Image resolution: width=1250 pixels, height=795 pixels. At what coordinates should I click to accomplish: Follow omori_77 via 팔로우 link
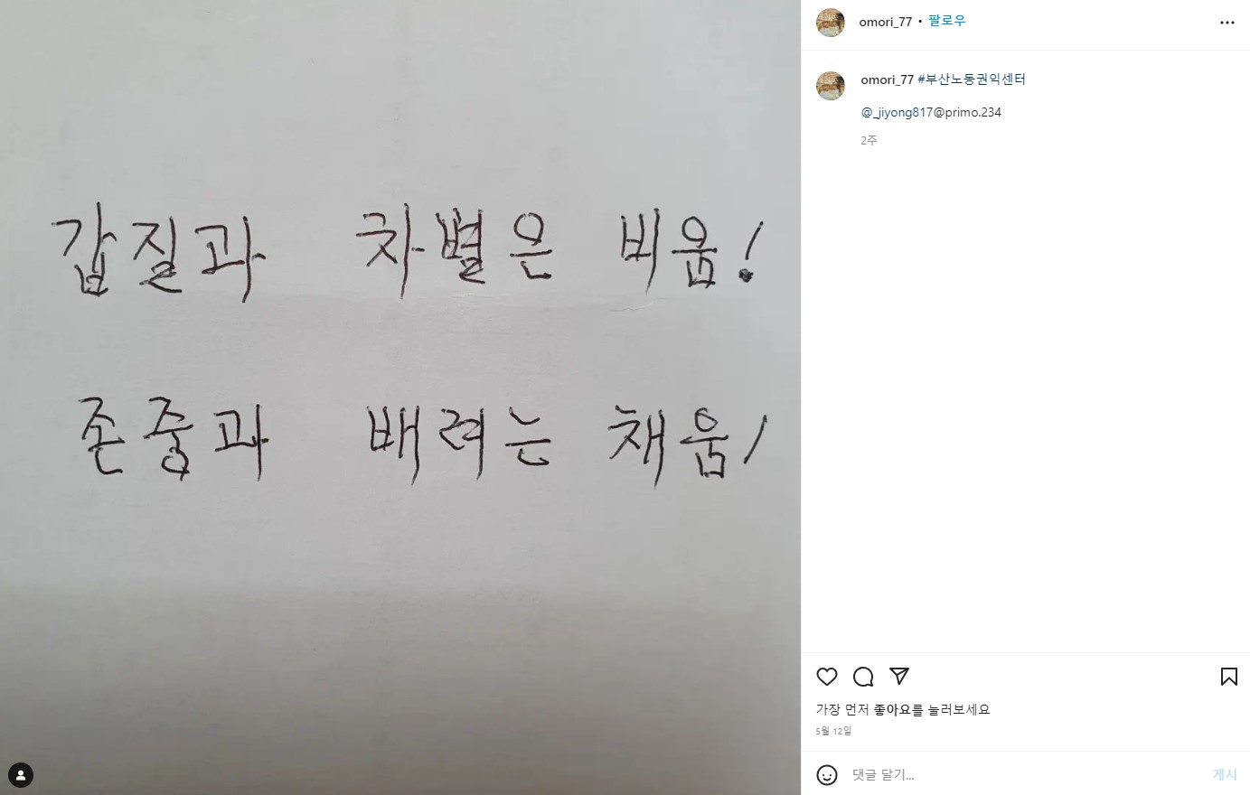point(947,21)
